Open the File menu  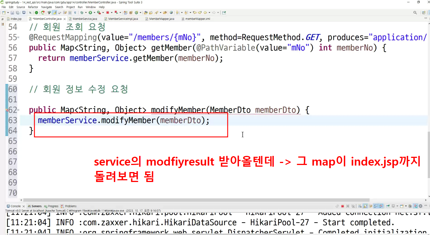tap(4, 7)
